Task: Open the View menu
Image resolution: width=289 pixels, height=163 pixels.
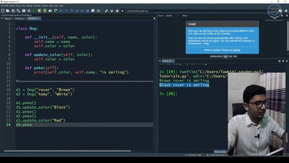Action: click(56, 6)
